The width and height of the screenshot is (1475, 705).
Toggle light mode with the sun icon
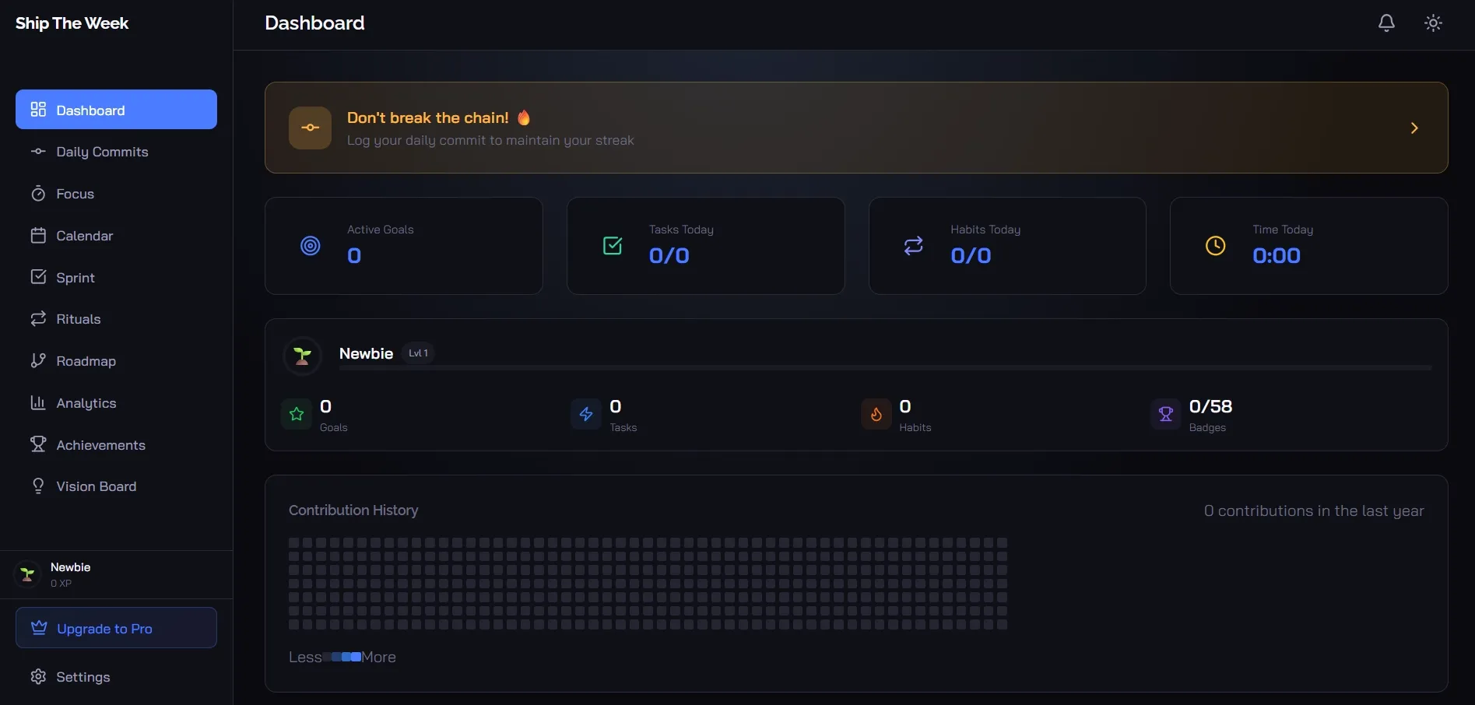tap(1433, 23)
